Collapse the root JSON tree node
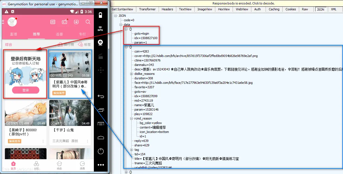 click(116, 16)
